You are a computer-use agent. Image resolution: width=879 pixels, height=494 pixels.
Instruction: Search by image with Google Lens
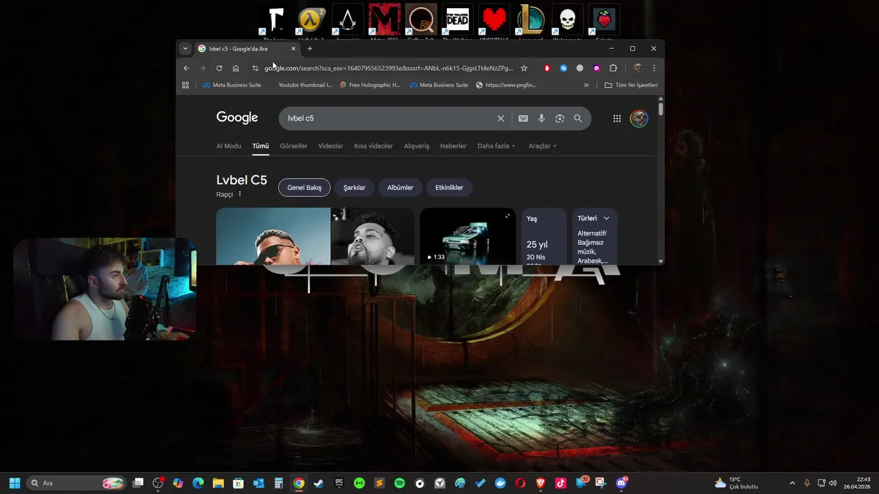click(560, 118)
